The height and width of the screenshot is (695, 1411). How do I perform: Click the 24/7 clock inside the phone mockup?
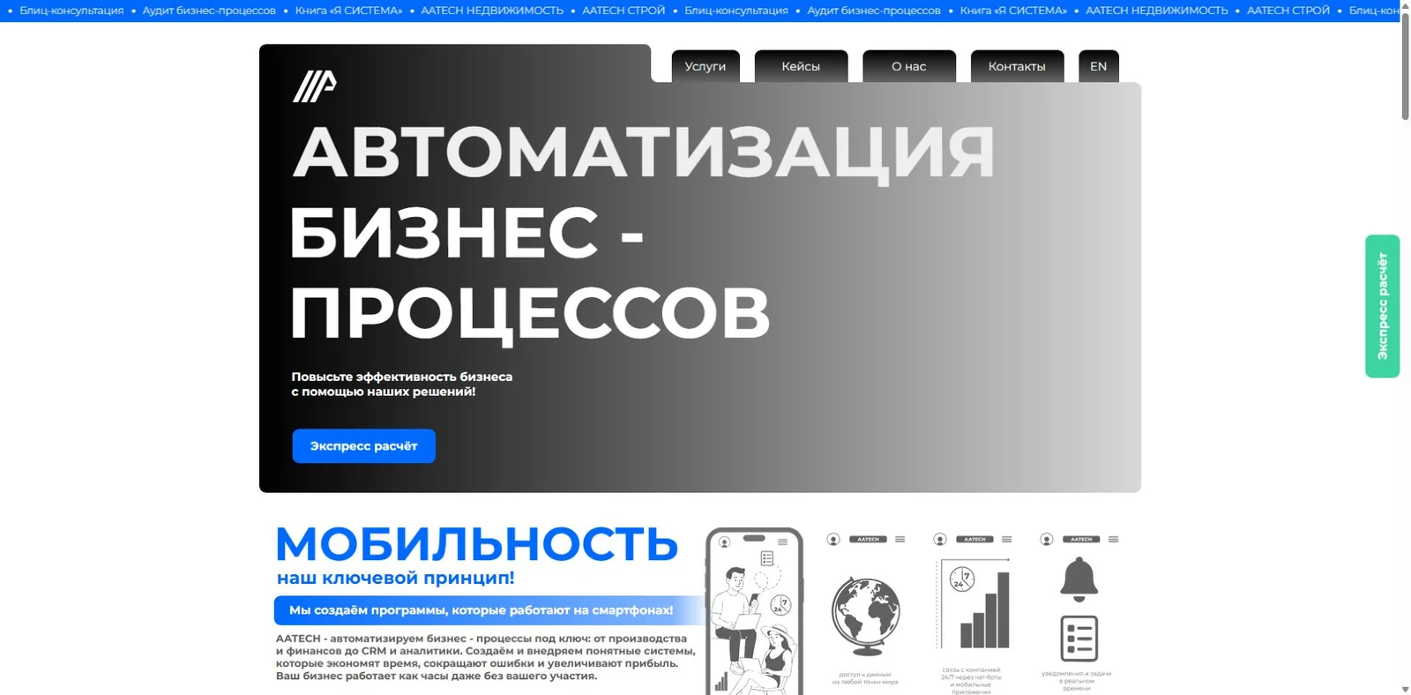[780, 605]
